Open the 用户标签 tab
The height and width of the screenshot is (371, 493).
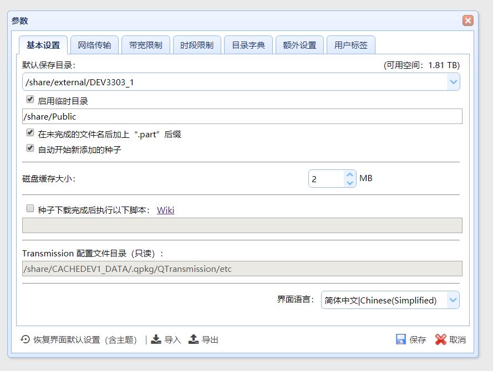(350, 44)
